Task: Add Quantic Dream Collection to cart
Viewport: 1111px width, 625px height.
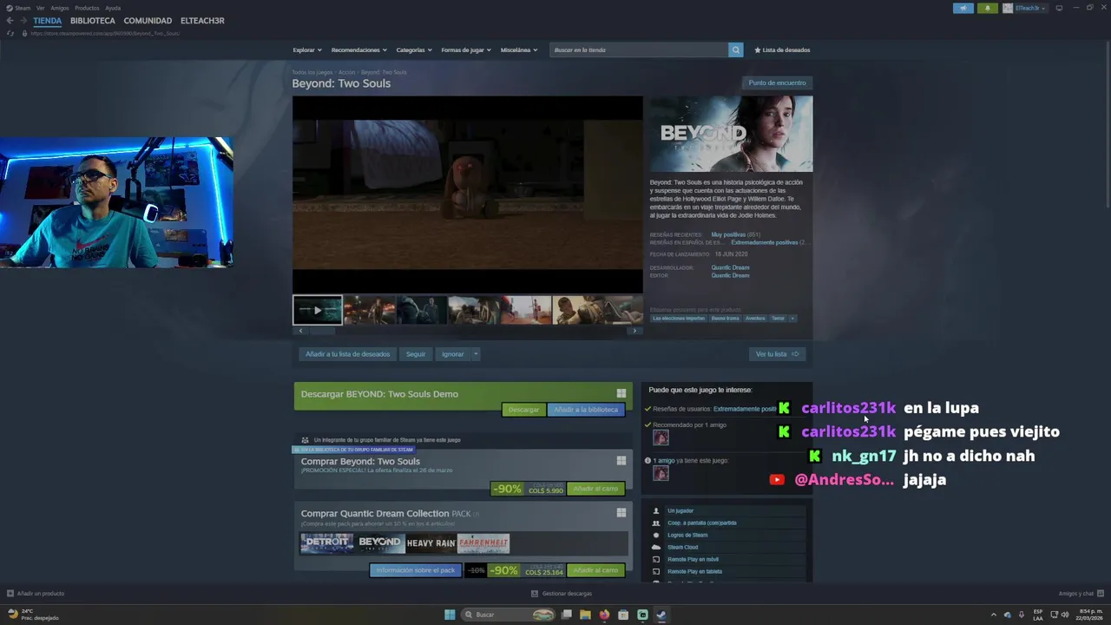Action: [595, 570]
